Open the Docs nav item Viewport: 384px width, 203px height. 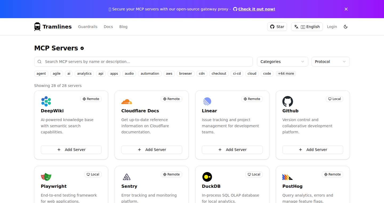point(108,27)
